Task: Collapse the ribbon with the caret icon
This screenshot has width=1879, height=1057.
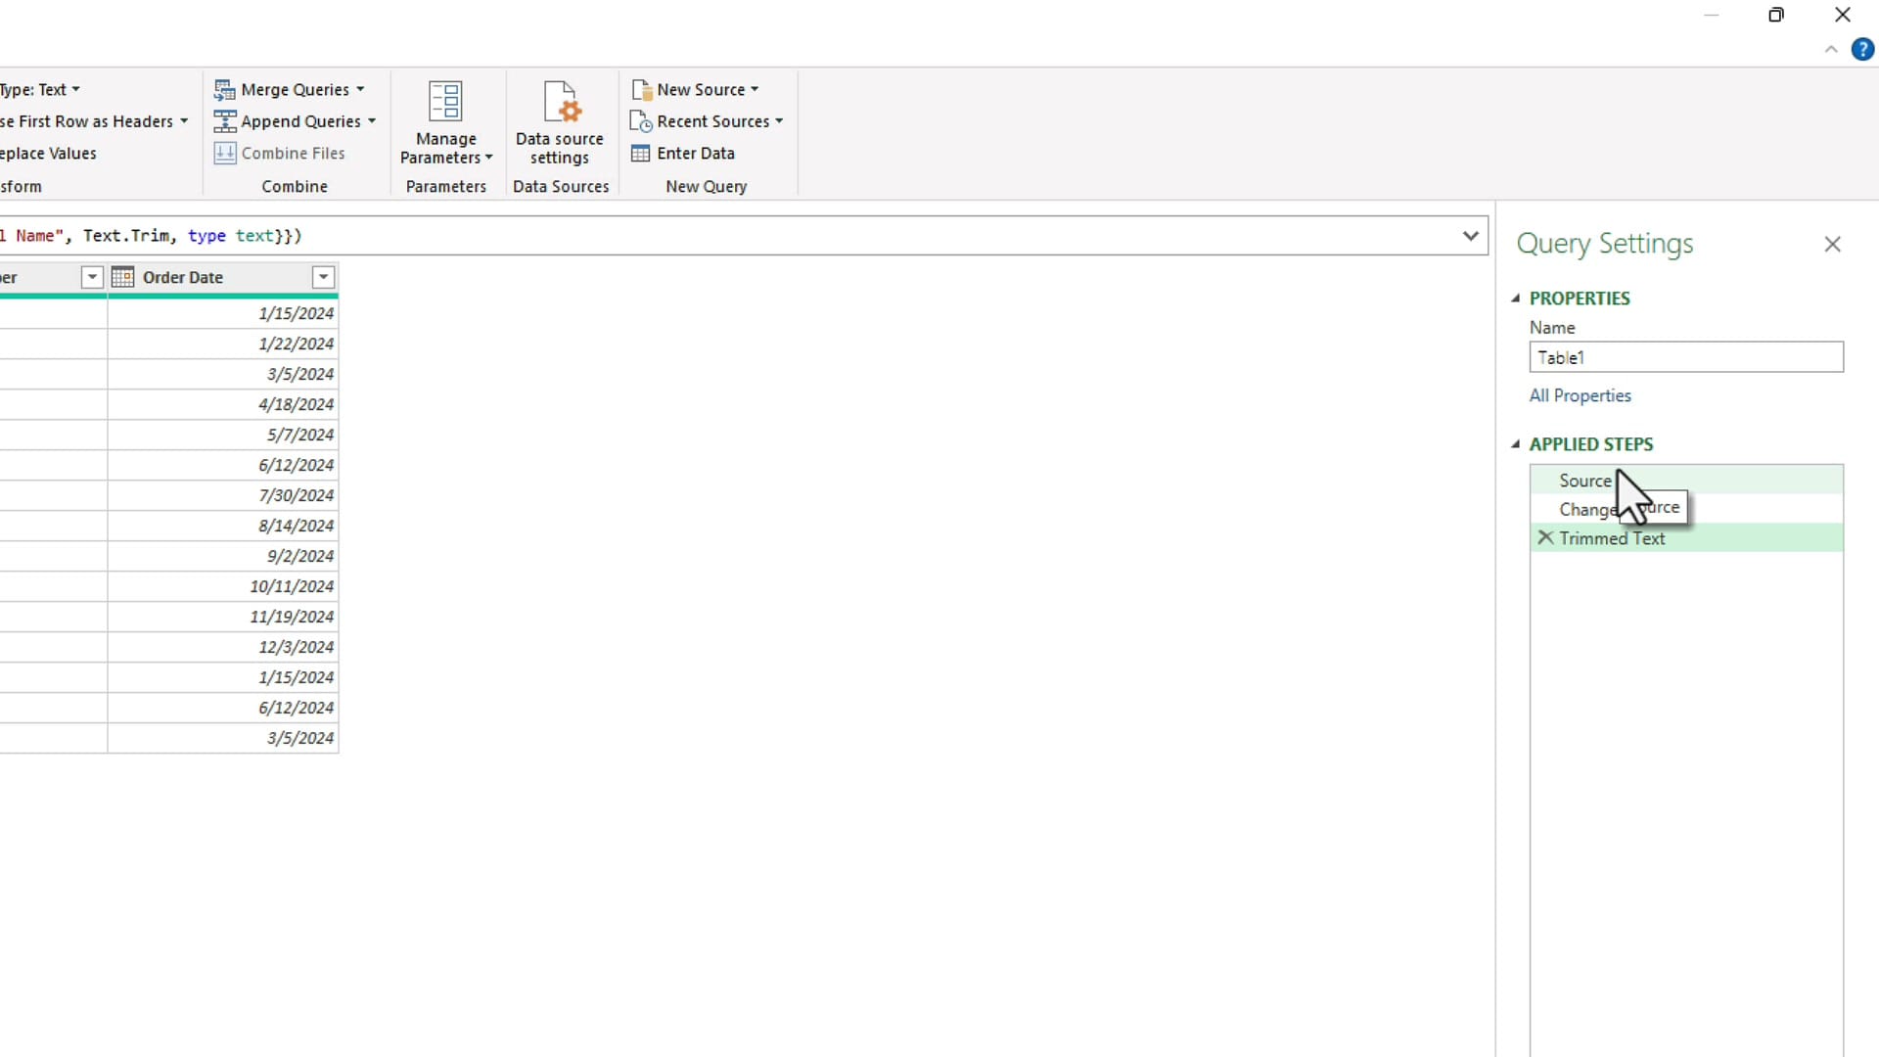Action: tap(1831, 50)
